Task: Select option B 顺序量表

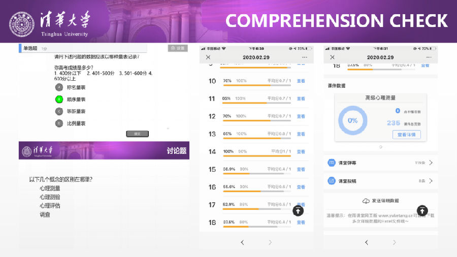Action: click(x=59, y=100)
